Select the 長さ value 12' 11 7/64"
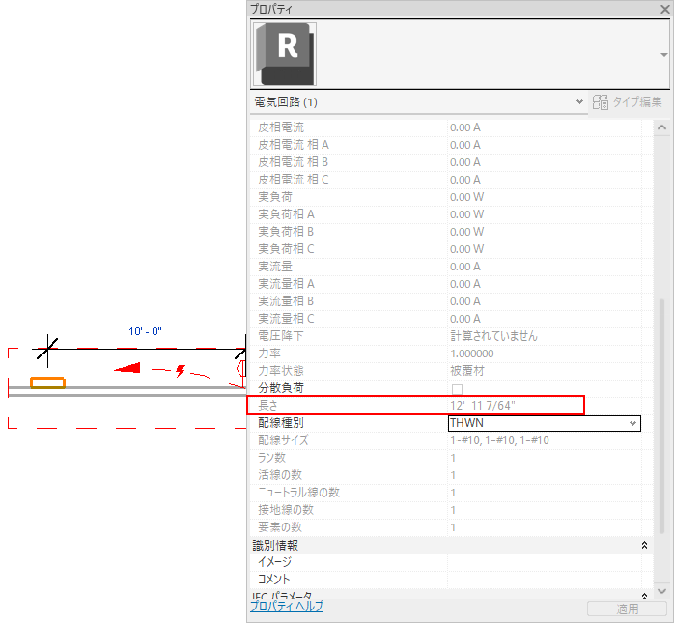This screenshot has height=623, width=674. point(482,406)
